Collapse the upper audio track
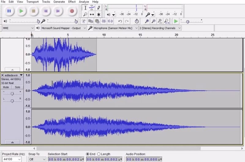 (x=12, y=69)
